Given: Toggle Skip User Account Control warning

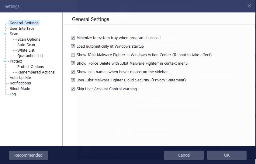Looking at the screenshot, I should point(73,89).
